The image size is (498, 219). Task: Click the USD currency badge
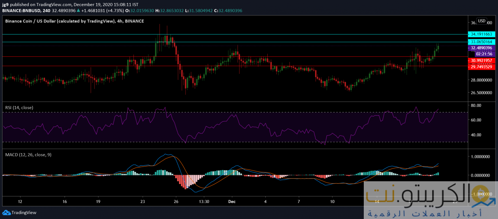pos(482,21)
